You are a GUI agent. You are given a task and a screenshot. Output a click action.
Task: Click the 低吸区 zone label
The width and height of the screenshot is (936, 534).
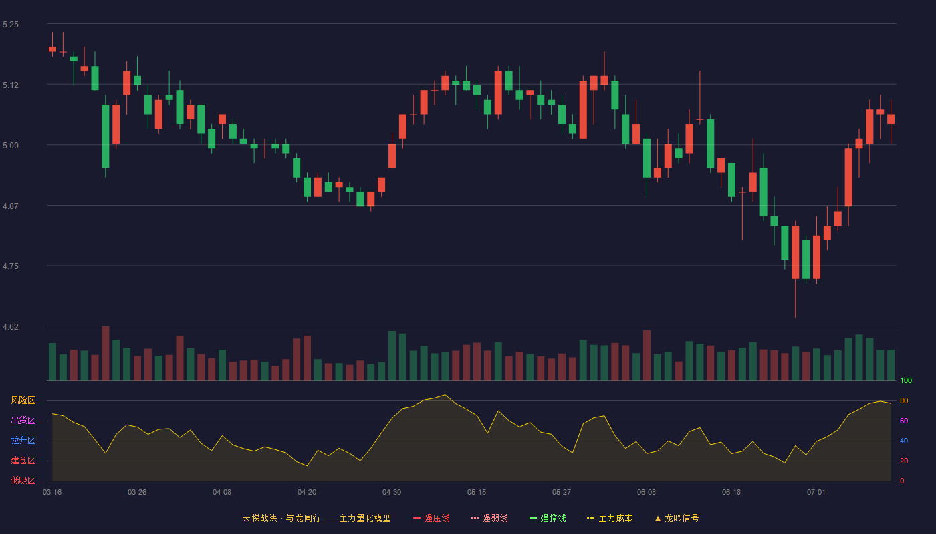[23, 480]
